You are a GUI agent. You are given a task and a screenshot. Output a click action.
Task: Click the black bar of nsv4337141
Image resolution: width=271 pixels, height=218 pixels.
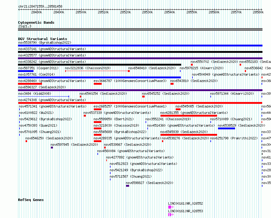[x=140, y=52]
